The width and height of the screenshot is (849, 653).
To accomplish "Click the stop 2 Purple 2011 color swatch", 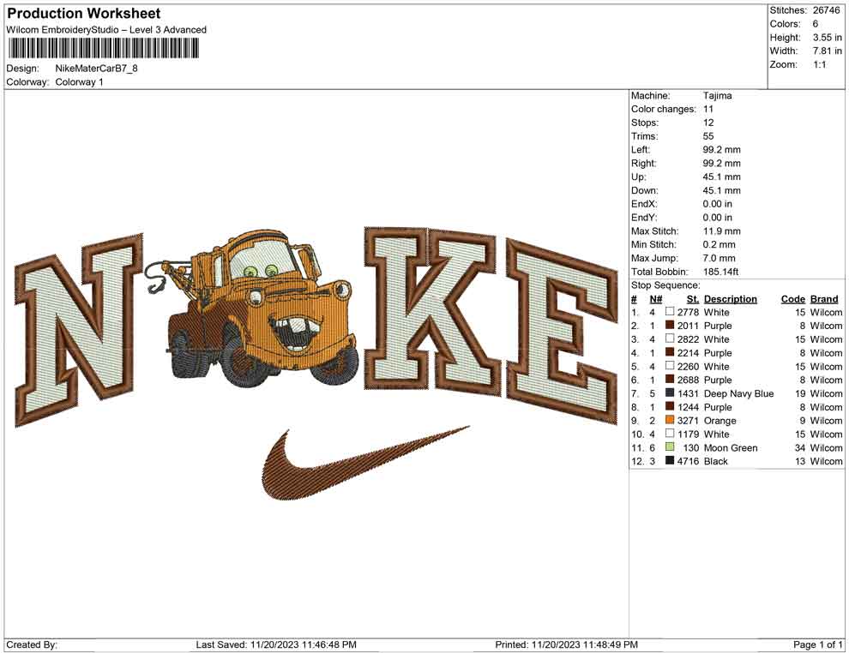I will pos(670,325).
